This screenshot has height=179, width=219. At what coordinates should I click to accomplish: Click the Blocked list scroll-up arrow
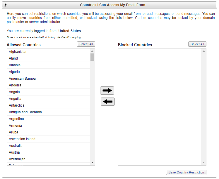[204, 51]
